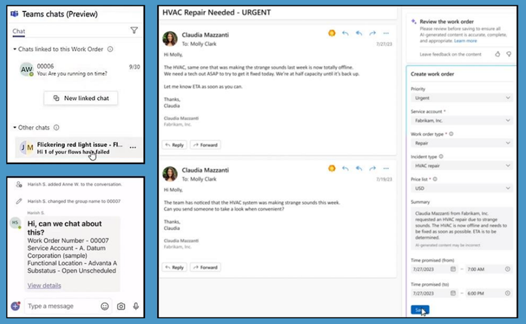Click reply arrow icon on 7/27/23 email header

pyautogui.click(x=345, y=33)
